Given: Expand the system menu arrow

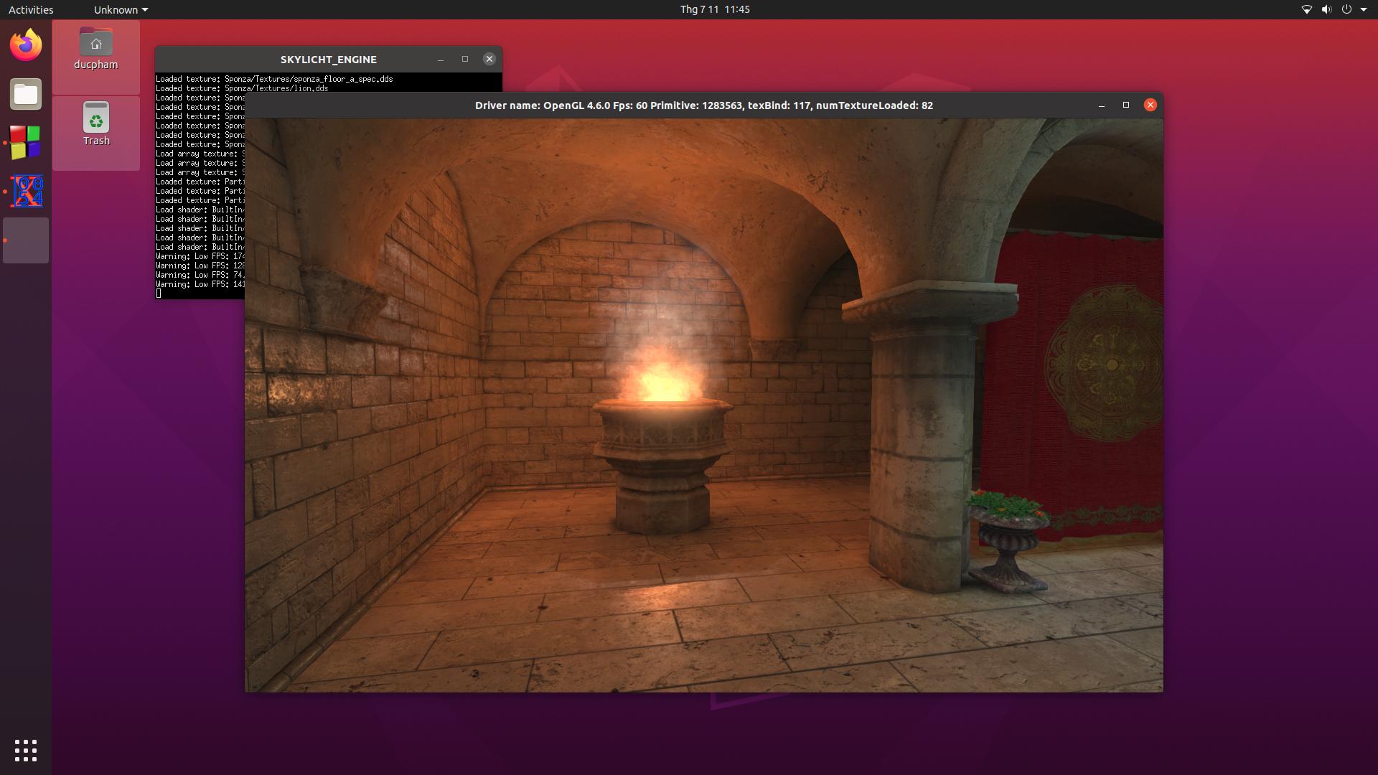Looking at the screenshot, I should click(x=1364, y=9).
